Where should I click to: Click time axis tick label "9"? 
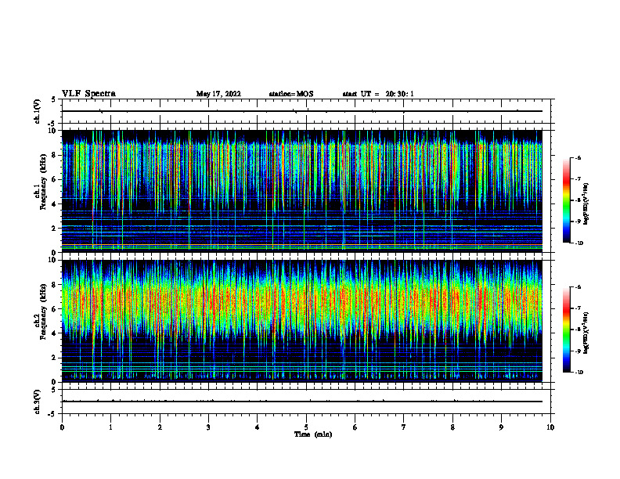tap(501, 427)
